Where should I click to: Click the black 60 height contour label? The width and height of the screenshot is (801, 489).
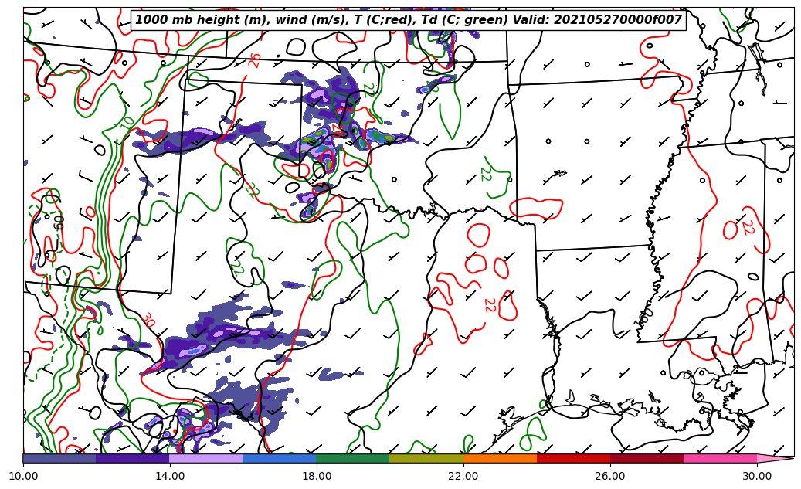(59, 222)
